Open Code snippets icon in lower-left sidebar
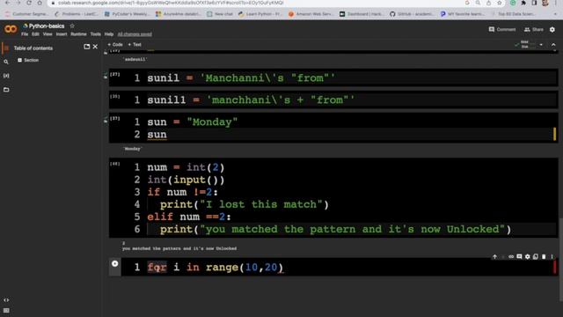 pyautogui.click(x=6, y=299)
